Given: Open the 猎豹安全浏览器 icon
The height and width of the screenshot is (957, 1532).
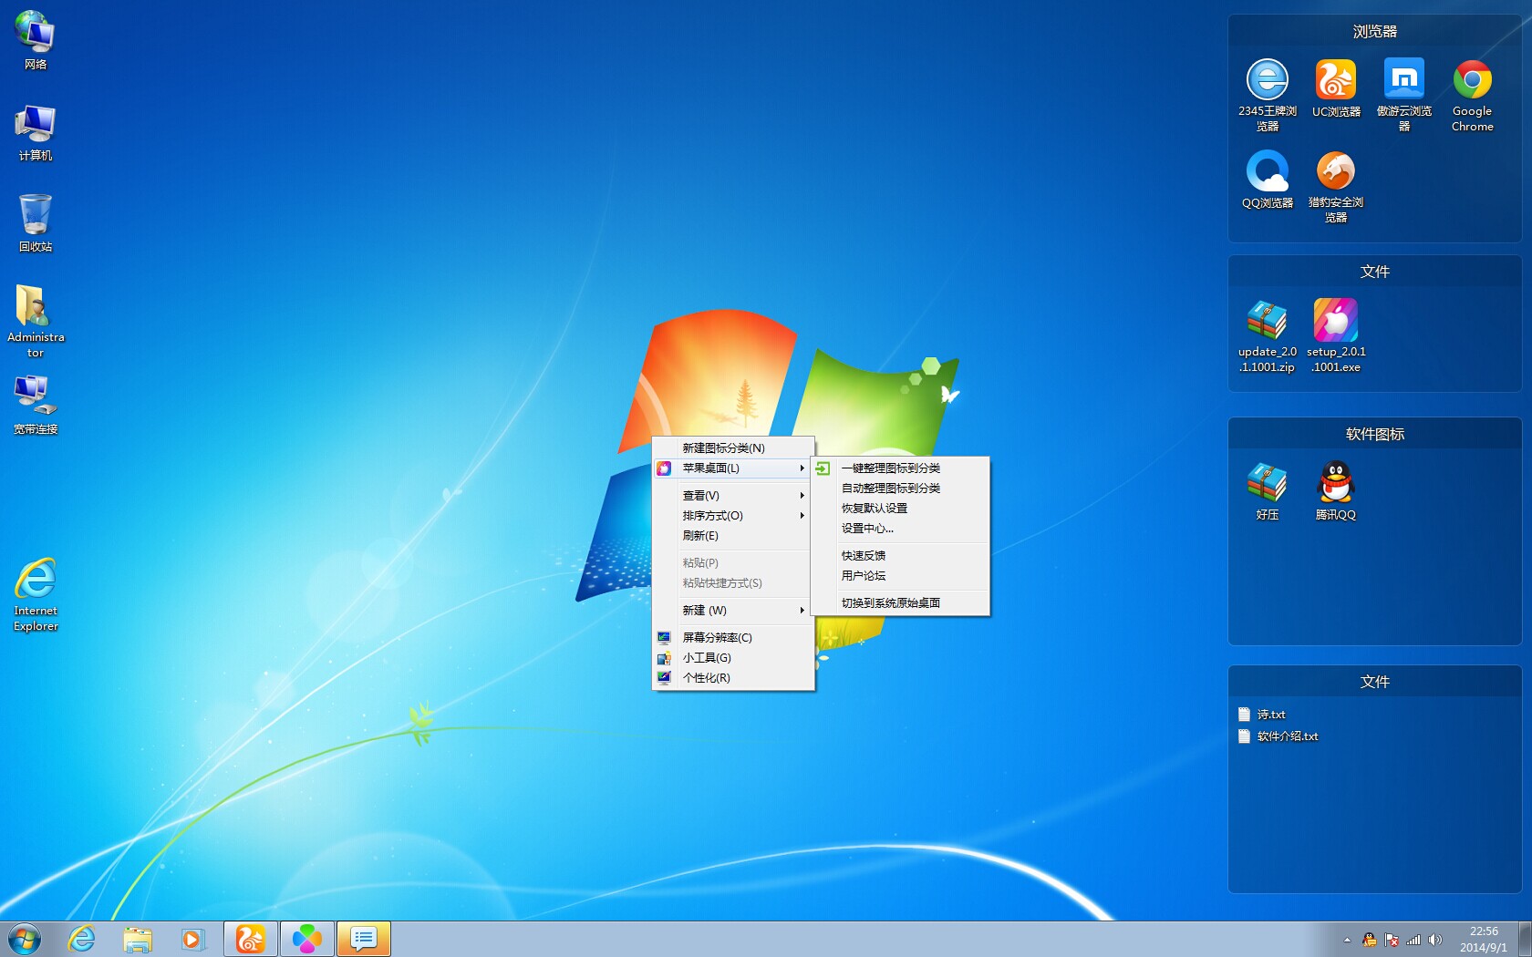Looking at the screenshot, I should click(1335, 172).
